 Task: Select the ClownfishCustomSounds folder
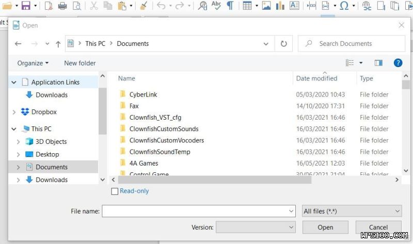pyautogui.click(x=164, y=129)
